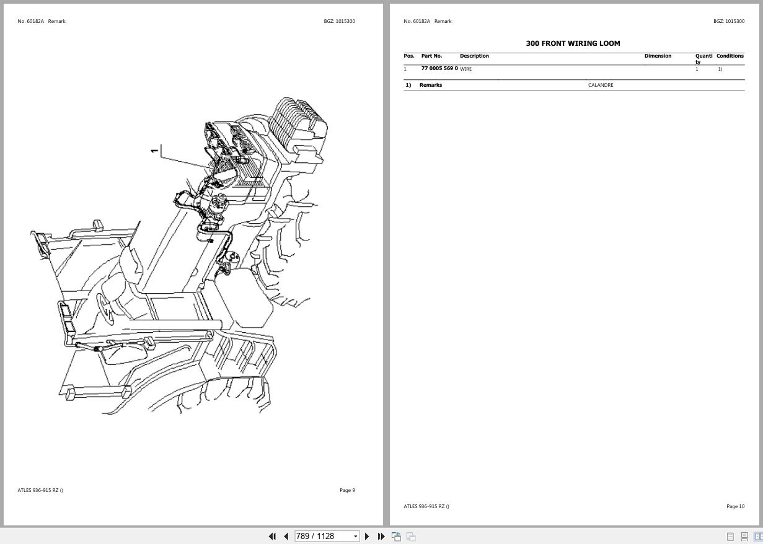Click ATLES 936-915 RZ footer on left page
This screenshot has height=544, width=763.
point(40,490)
